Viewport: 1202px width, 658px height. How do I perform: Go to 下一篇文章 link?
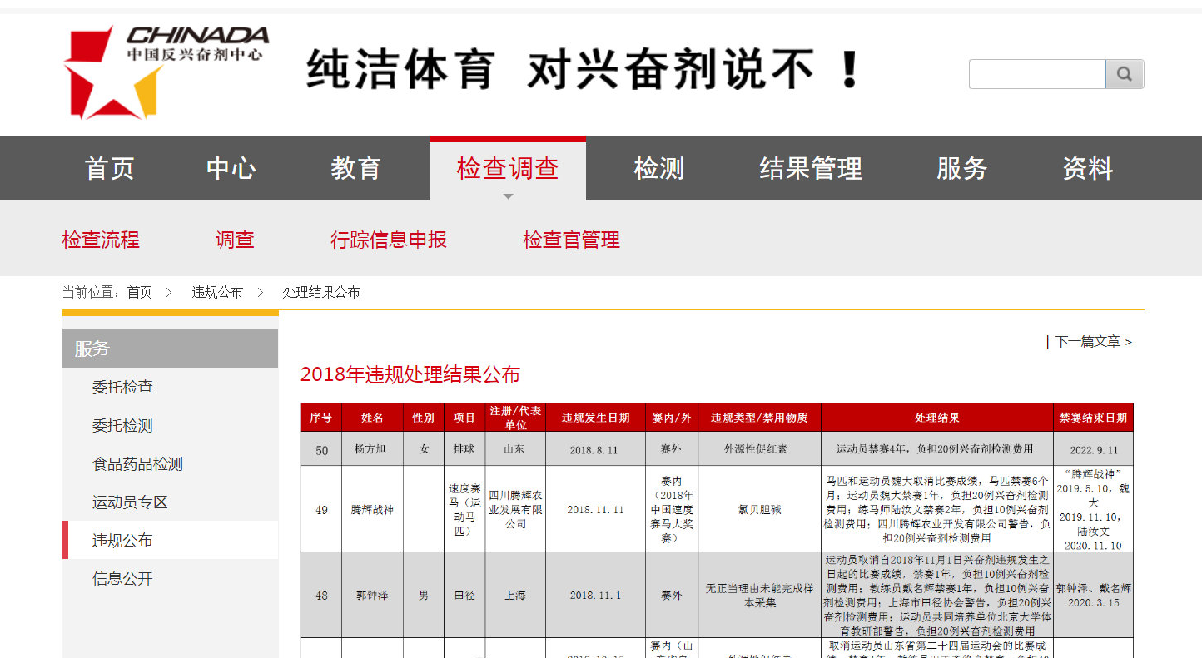click(1093, 342)
